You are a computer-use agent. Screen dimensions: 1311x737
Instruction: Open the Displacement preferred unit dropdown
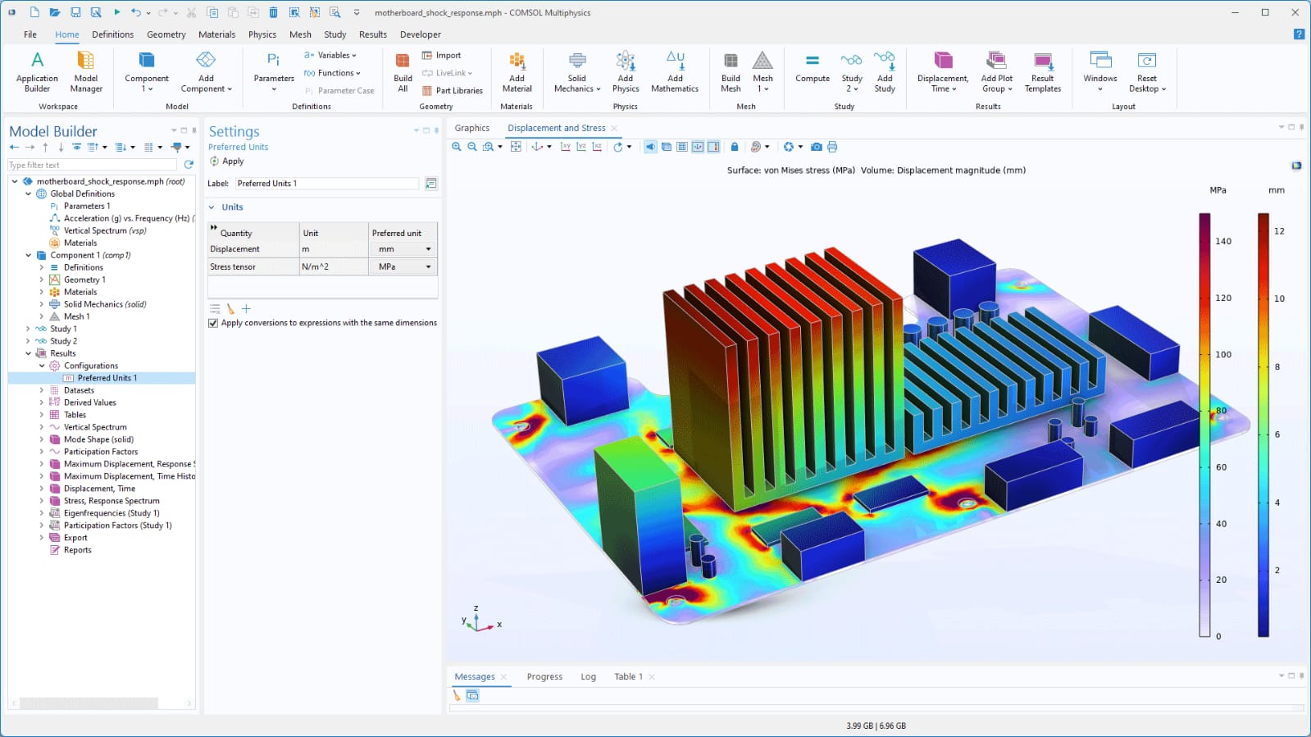427,249
